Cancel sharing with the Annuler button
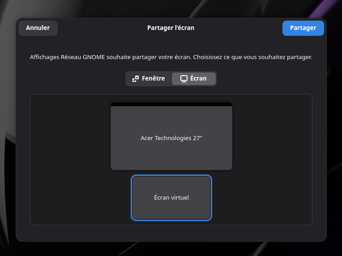The image size is (342, 256). coord(38,28)
